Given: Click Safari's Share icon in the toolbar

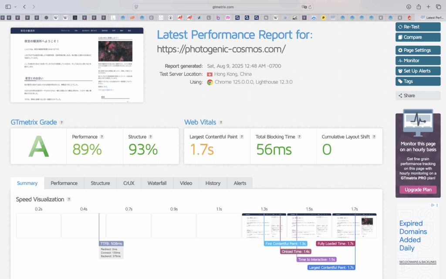Looking at the screenshot, I should [419, 7].
